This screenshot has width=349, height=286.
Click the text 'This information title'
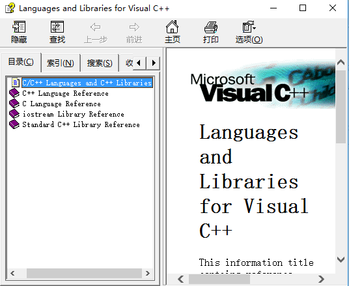click(257, 263)
